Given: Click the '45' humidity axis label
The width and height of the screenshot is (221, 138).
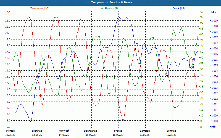Looking at the screenshot, I should coord(202,75).
